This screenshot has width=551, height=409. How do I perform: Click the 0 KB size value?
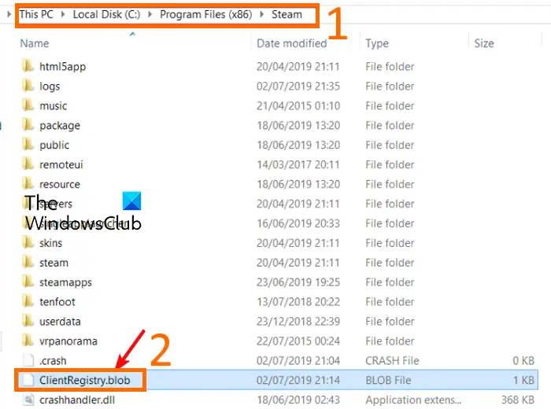point(523,360)
